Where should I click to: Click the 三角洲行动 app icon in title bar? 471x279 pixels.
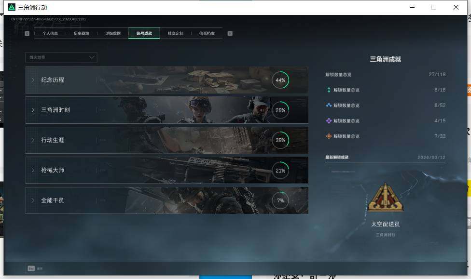click(12, 7)
